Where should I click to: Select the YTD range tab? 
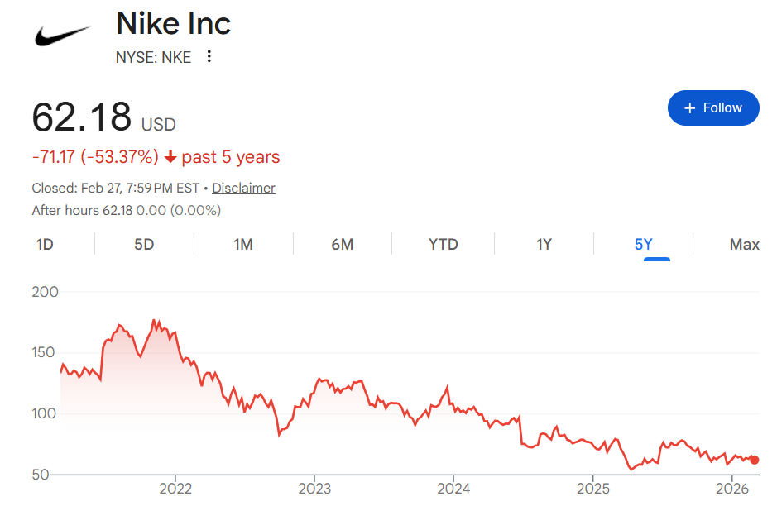443,244
